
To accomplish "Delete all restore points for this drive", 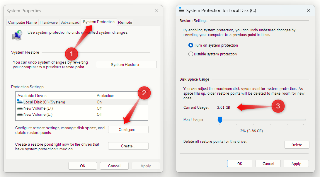I will pos(297,145).
